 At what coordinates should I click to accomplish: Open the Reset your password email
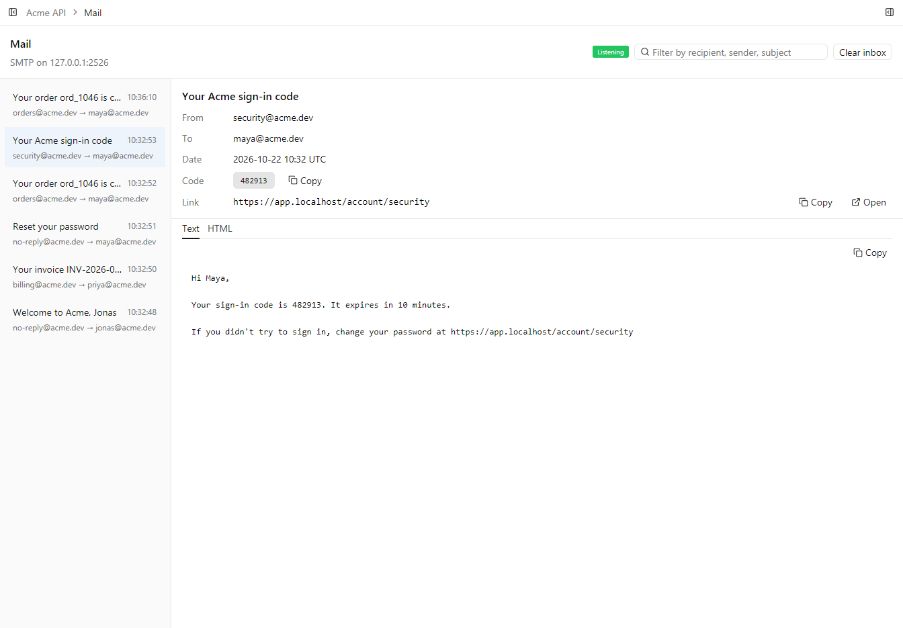tap(85, 234)
